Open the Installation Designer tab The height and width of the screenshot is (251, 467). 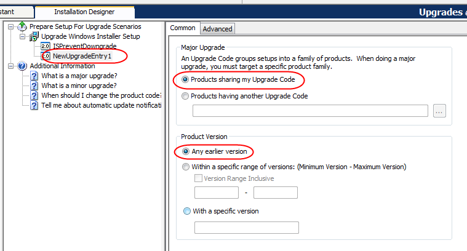point(84,12)
